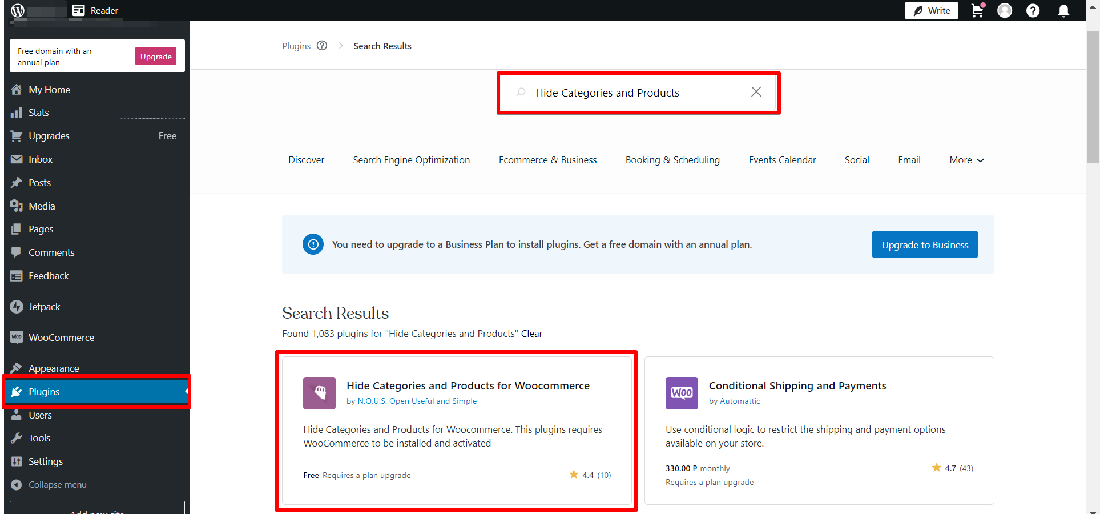Click the Plugins help info icon

click(322, 46)
